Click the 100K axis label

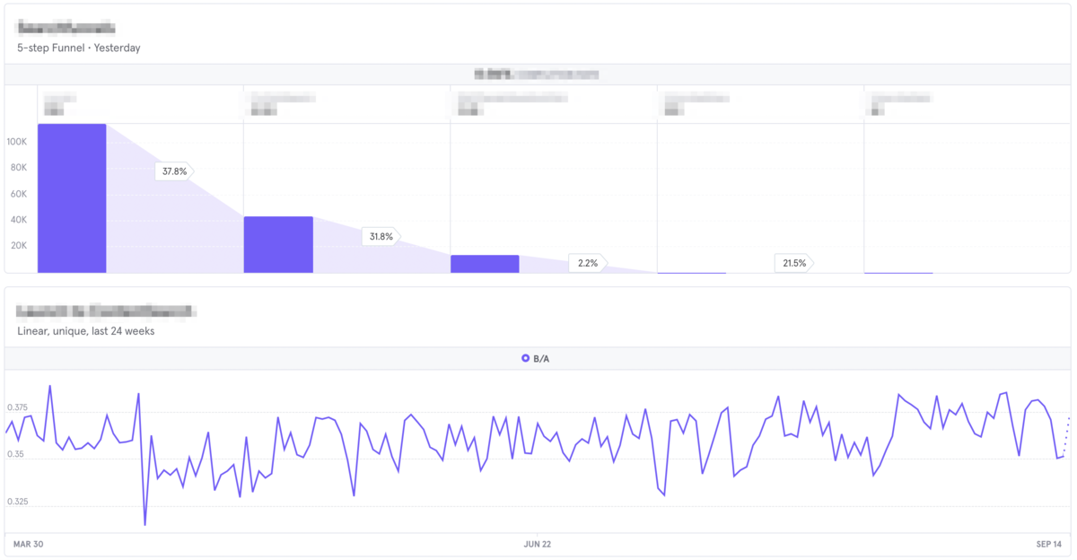[18, 142]
